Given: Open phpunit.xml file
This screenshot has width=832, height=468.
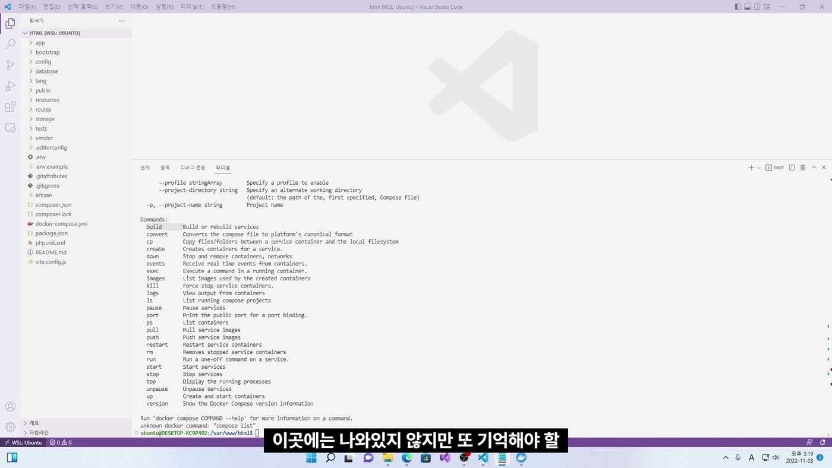Looking at the screenshot, I should 76,243.
